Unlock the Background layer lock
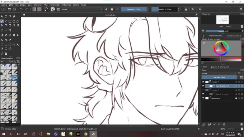The width and height of the screenshot is (244, 137). (236, 98)
